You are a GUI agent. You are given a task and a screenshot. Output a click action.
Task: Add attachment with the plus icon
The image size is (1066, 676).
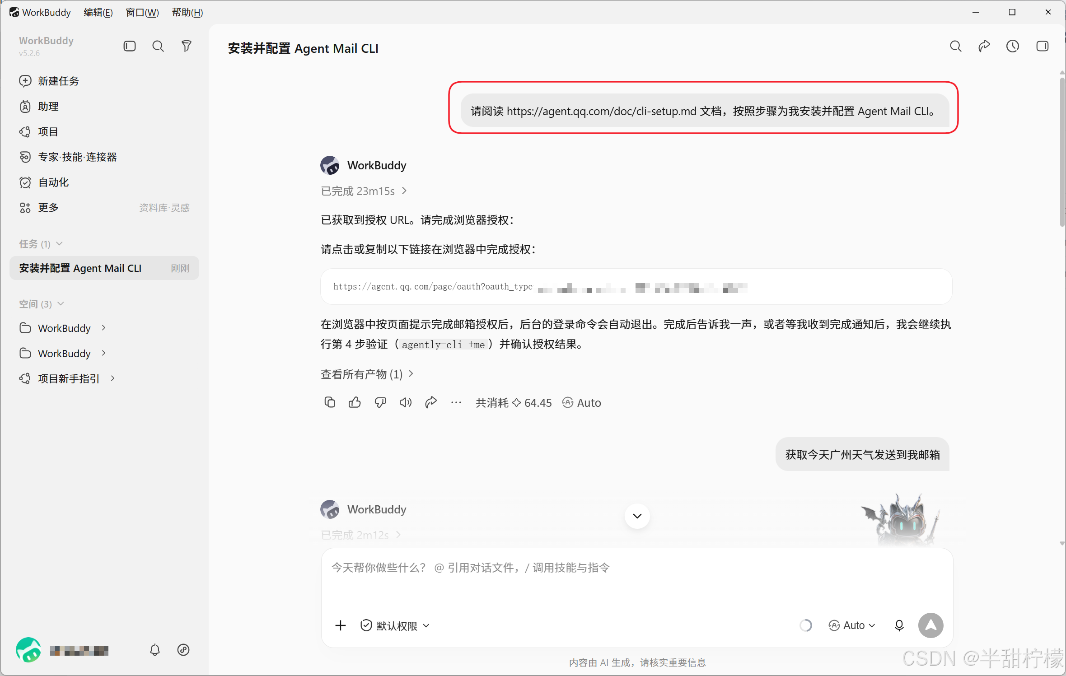[341, 625]
